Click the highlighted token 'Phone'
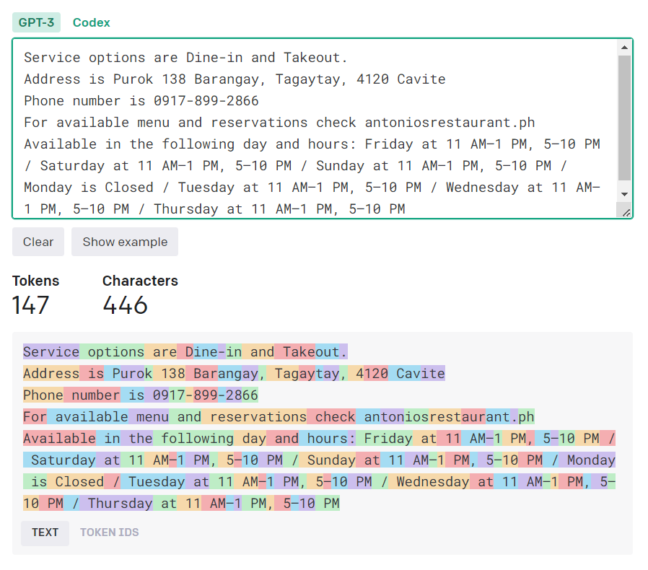The width and height of the screenshot is (648, 570). [43, 395]
